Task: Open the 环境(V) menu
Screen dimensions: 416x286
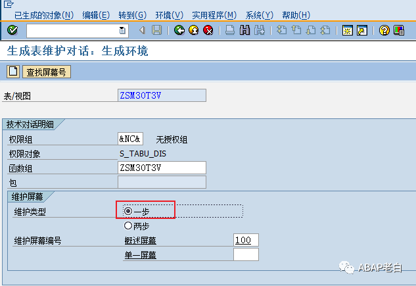Action: coord(170,15)
